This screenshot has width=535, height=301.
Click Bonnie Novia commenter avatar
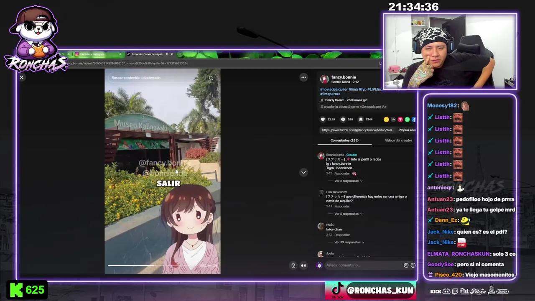coord(321,156)
